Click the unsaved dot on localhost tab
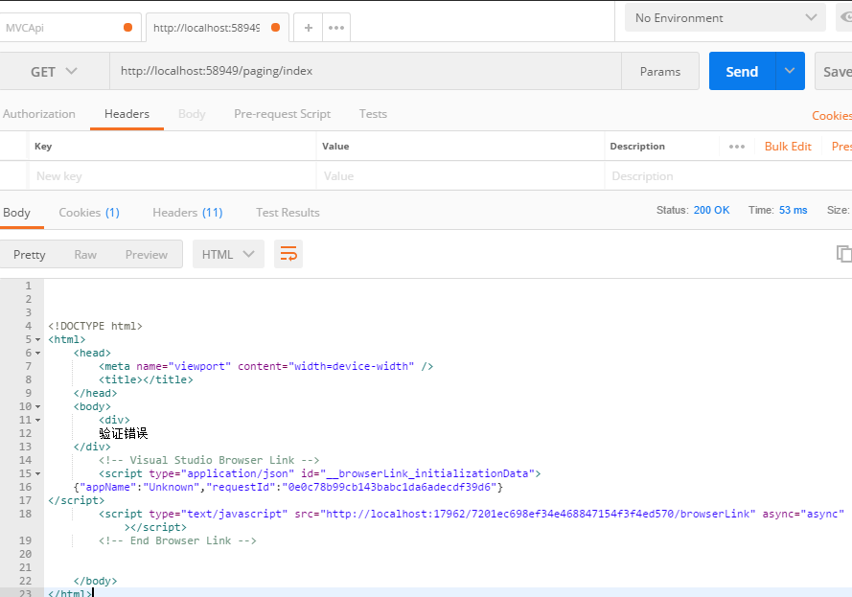Viewport: 852px width, 597px height. click(x=275, y=27)
